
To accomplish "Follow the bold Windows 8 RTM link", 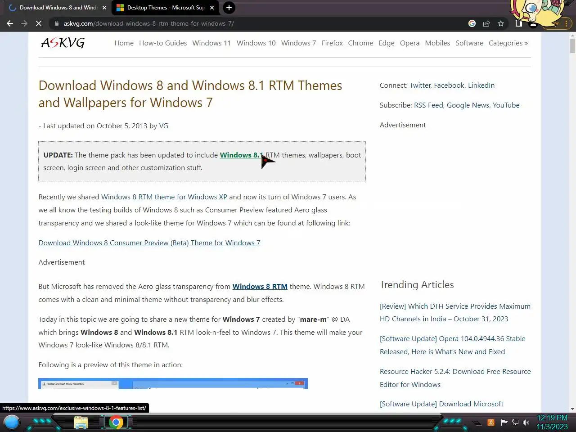I will click(x=260, y=287).
